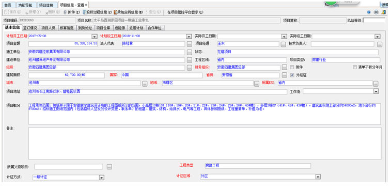Click the 所属父级项目 input field

[69, 167]
